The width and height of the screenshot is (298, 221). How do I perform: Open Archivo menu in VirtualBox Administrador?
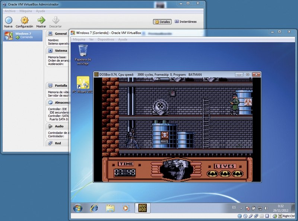coord(10,11)
